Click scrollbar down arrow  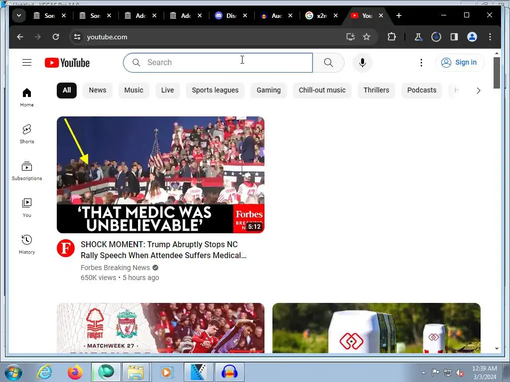coord(497,349)
